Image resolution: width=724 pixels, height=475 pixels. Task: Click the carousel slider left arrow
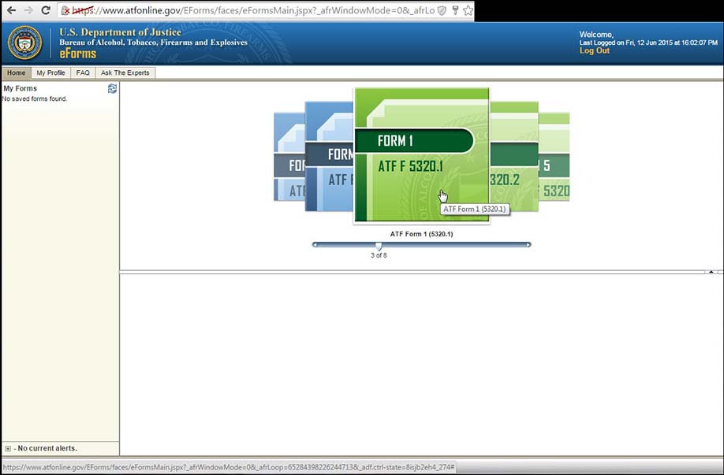coord(315,245)
